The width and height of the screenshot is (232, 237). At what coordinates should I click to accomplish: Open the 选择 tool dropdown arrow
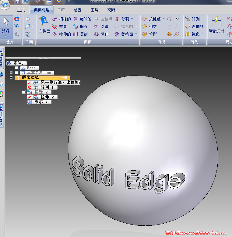click(x=6, y=36)
